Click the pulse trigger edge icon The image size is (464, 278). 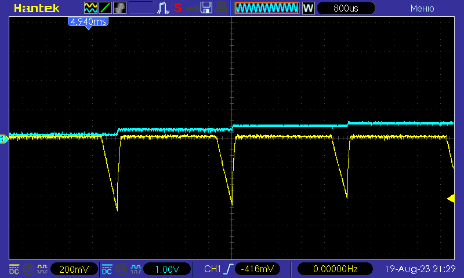[163, 8]
